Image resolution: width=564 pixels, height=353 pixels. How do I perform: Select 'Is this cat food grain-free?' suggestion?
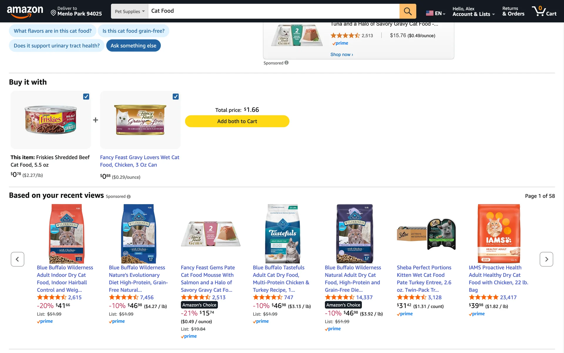[x=133, y=31]
